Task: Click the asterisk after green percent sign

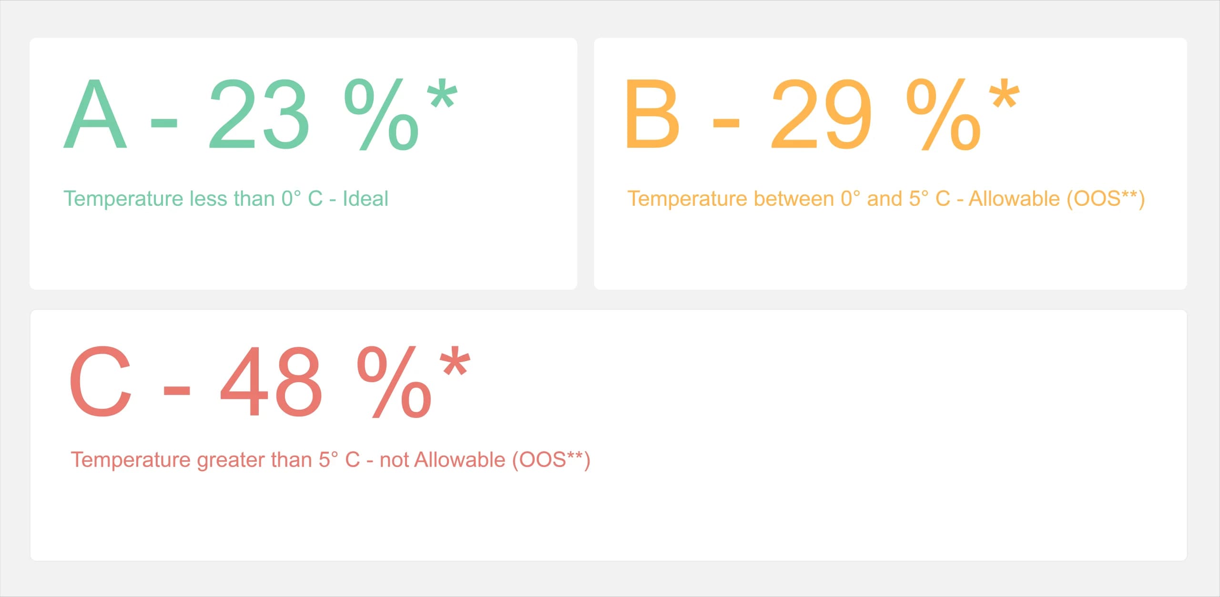Action: click(x=442, y=93)
